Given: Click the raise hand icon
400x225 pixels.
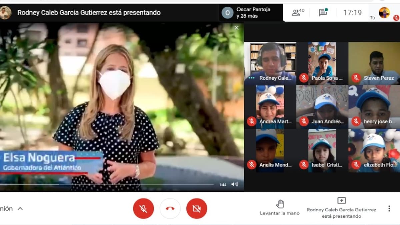Looking at the screenshot, I should [280, 204].
